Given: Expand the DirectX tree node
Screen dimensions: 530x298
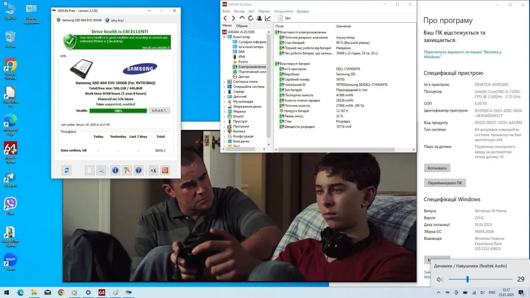Looking at the screenshot, I should pos(224,117).
